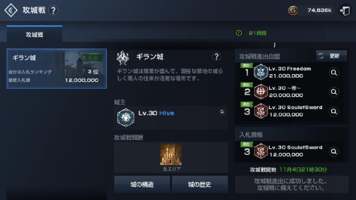Viewport: 356px width, 200px height.
Task: Click the gold G currency icon
Action: tap(293, 10)
